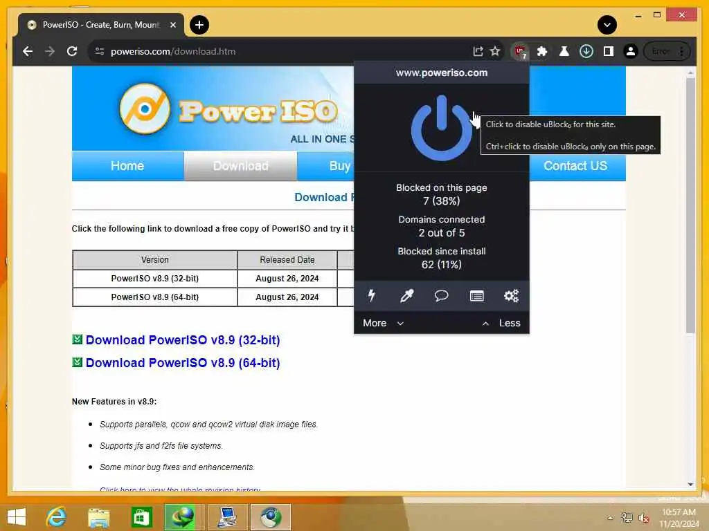Click the page's vertical scrollbar thumb

pos(690,205)
